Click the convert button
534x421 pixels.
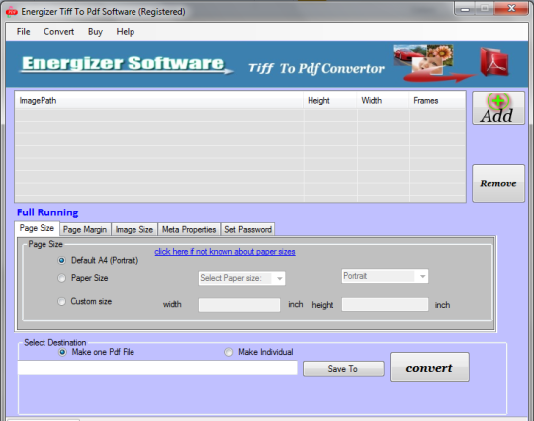429,368
